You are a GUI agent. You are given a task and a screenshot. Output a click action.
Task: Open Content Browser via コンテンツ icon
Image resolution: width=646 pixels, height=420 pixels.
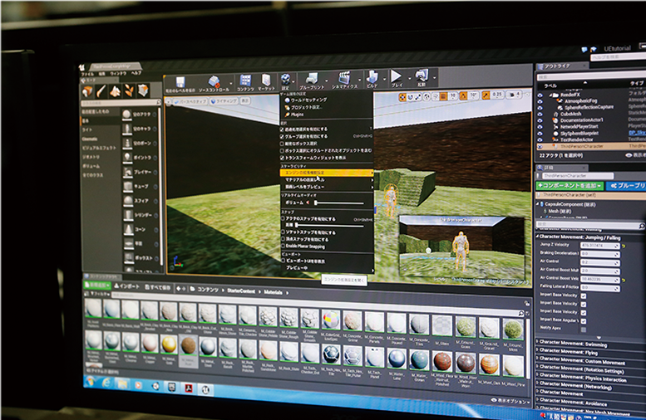tap(245, 80)
